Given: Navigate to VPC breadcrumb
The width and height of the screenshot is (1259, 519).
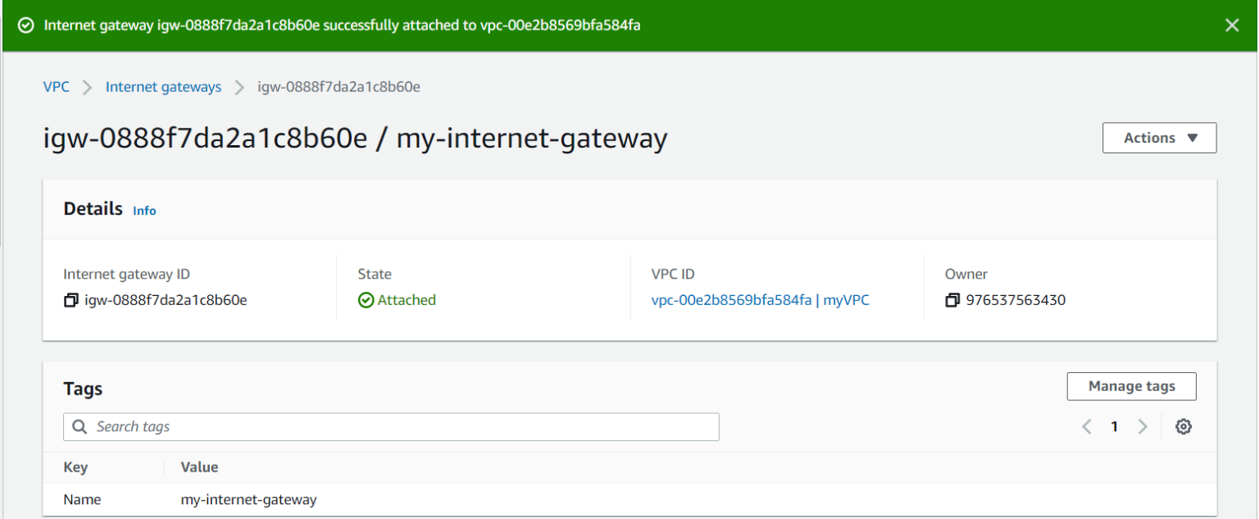Looking at the screenshot, I should tap(56, 87).
